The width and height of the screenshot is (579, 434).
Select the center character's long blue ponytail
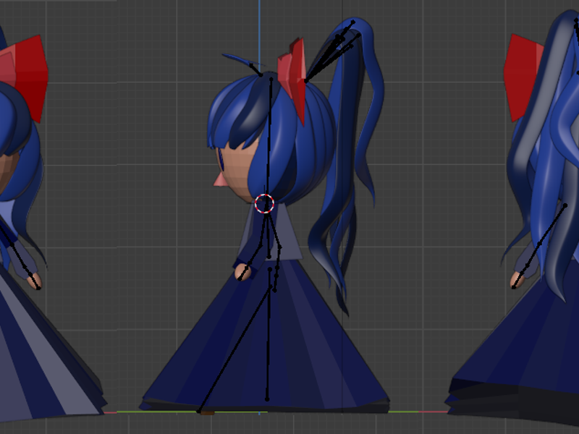[345, 166]
